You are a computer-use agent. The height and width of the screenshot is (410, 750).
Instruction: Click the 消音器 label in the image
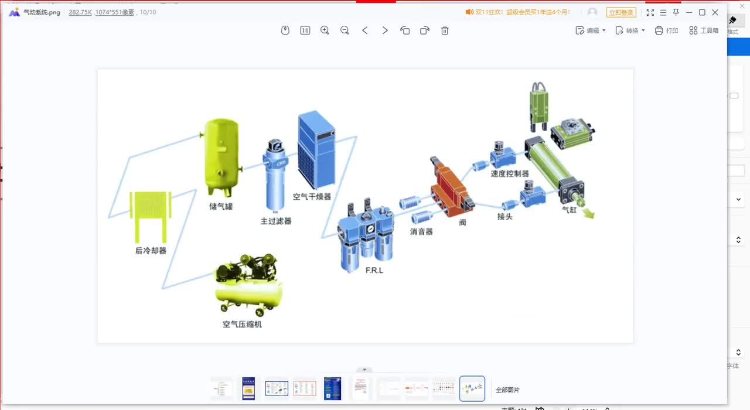pyautogui.click(x=421, y=231)
